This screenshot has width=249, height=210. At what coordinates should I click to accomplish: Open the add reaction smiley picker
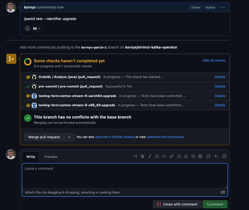pyautogui.click(x=27, y=28)
